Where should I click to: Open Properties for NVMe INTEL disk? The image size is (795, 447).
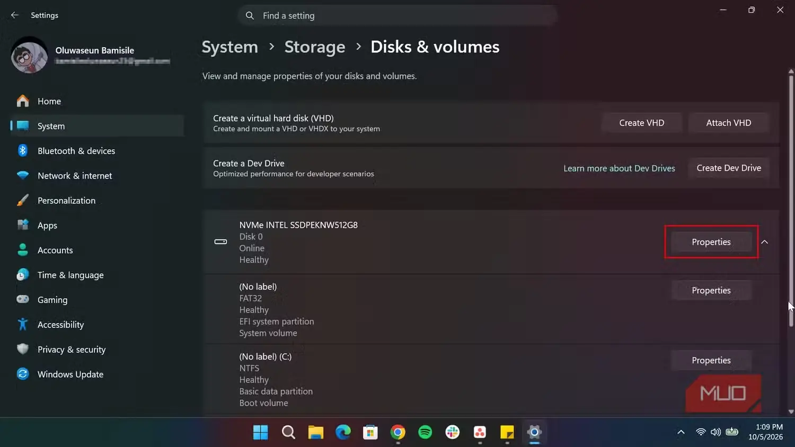[x=711, y=242]
